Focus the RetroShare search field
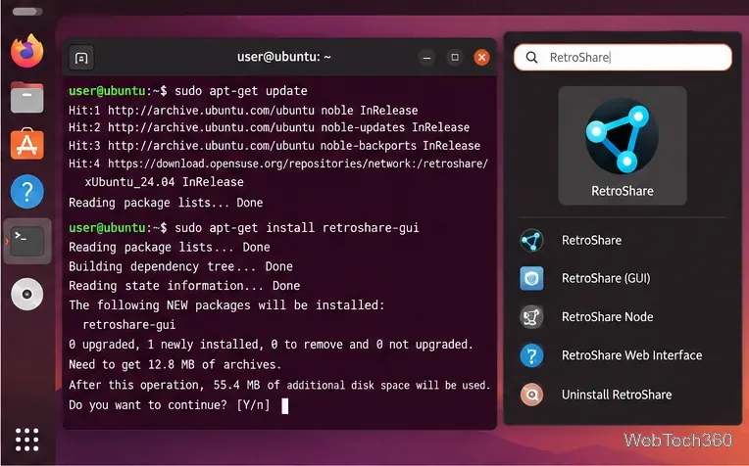Viewport: 749px width, 466px height. coord(623,57)
